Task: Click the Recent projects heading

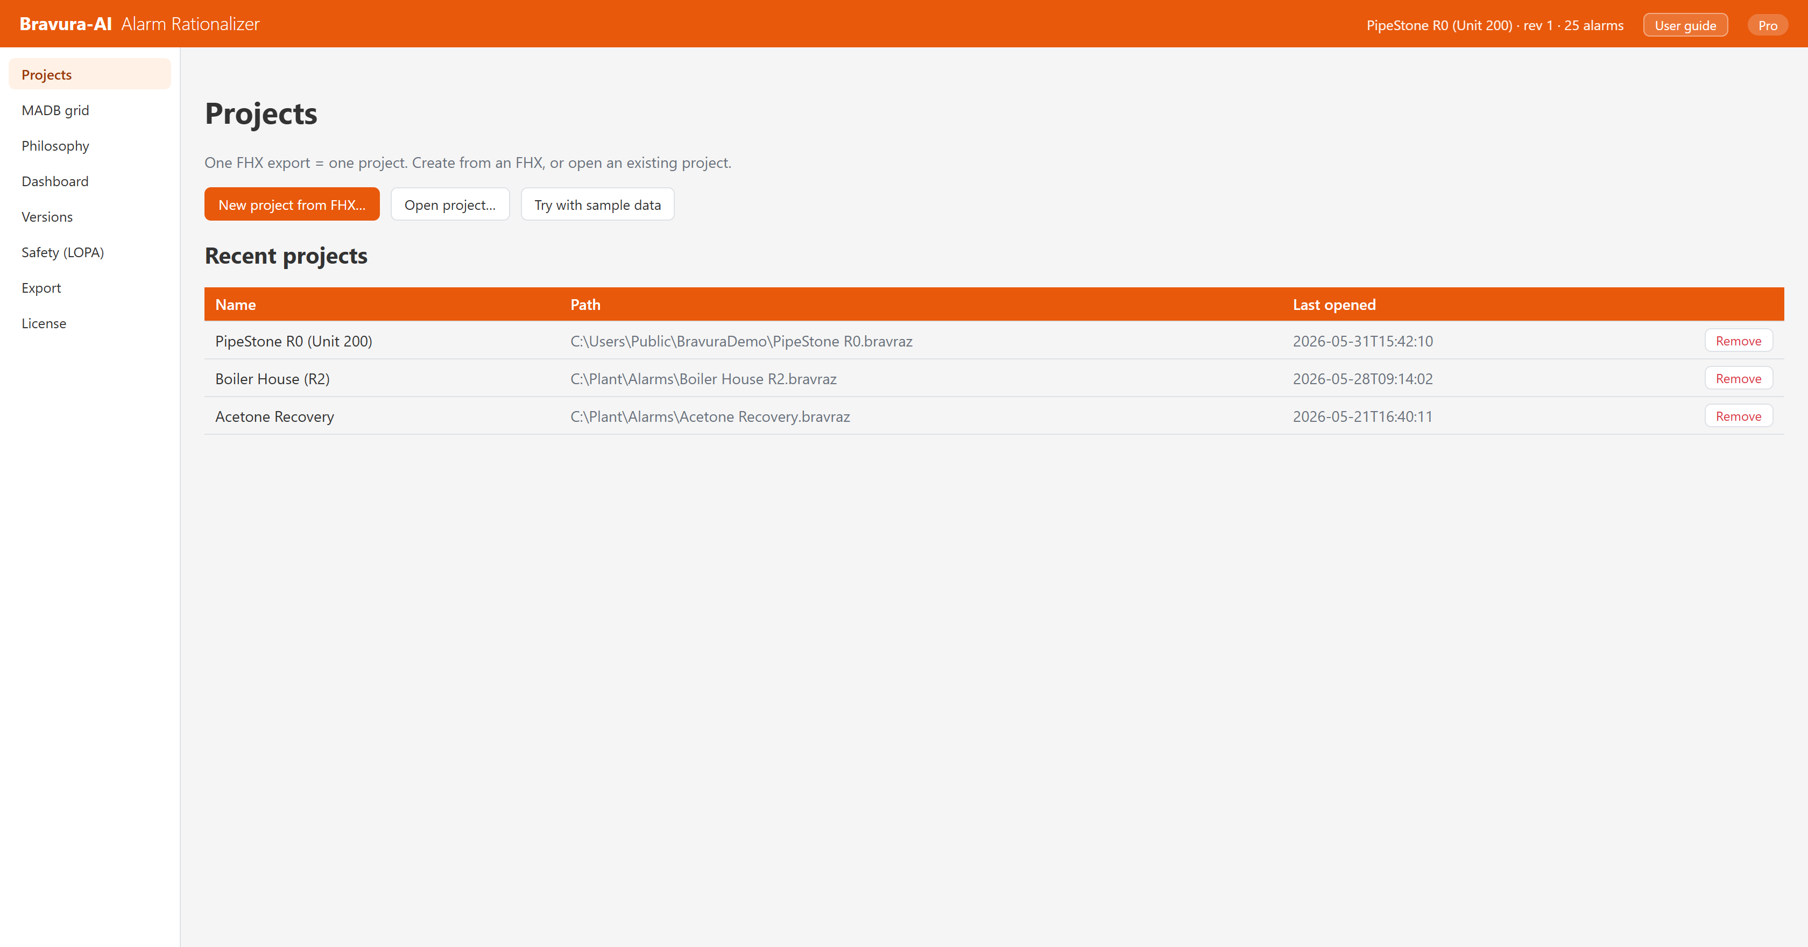Action: [x=286, y=256]
